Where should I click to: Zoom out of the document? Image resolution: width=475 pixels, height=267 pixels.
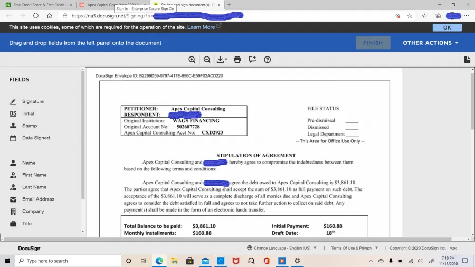(207, 60)
